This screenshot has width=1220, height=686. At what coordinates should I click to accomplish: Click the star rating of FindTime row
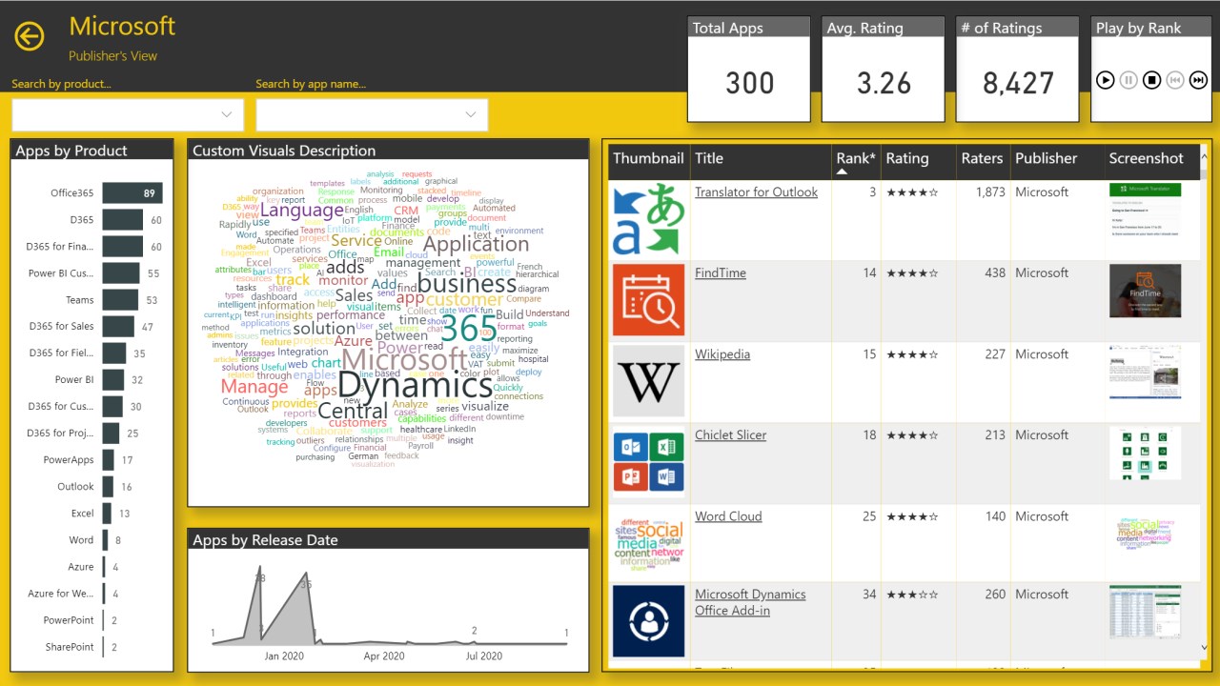(x=912, y=272)
